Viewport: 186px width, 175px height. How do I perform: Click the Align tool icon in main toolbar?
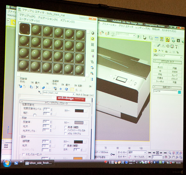145,37
